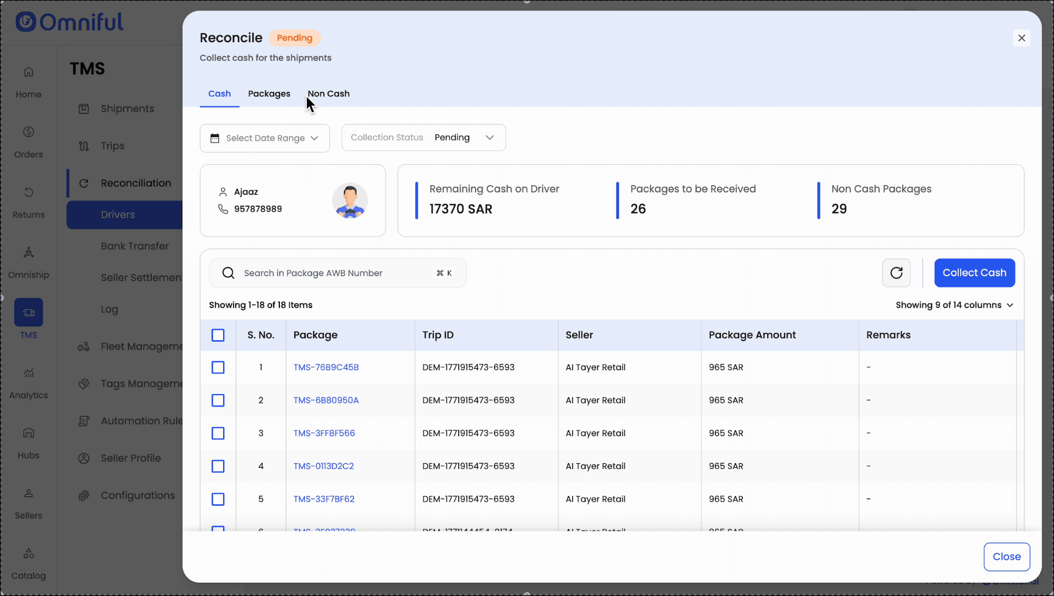Image resolution: width=1054 pixels, height=596 pixels.
Task: Open the Returns sidebar icon
Action: click(28, 192)
